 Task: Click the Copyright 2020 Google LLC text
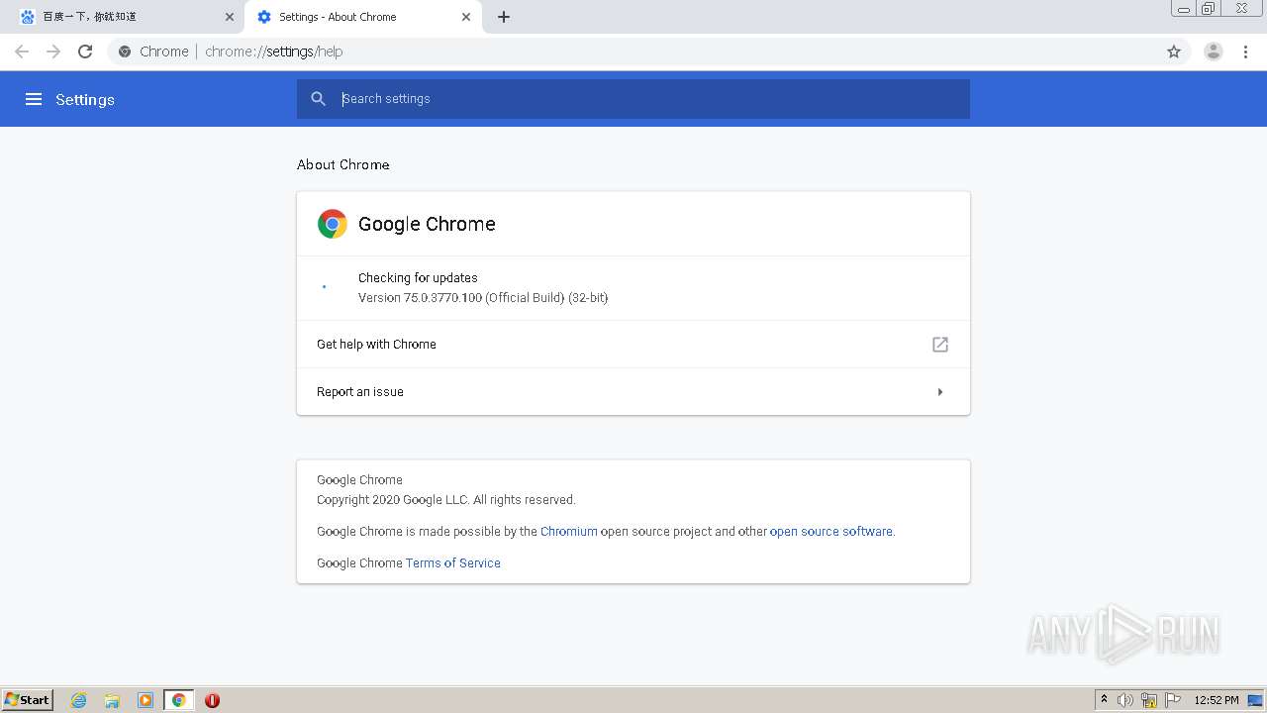tap(445, 500)
